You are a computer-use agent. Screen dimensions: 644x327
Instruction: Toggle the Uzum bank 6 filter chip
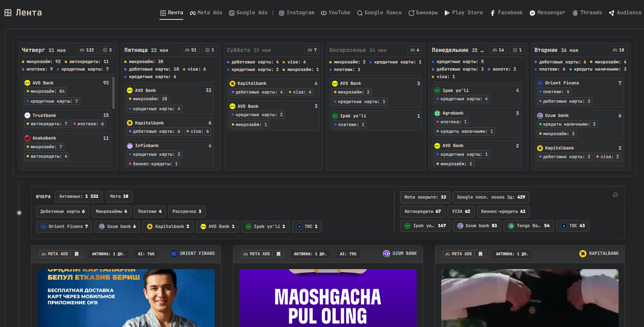[117, 227]
